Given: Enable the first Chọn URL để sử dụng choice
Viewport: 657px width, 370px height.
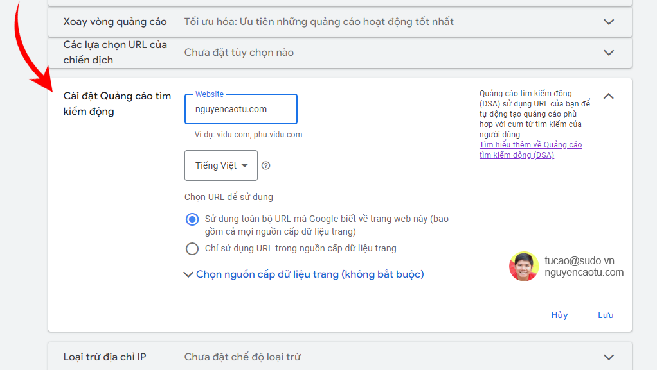Looking at the screenshot, I should (x=192, y=219).
